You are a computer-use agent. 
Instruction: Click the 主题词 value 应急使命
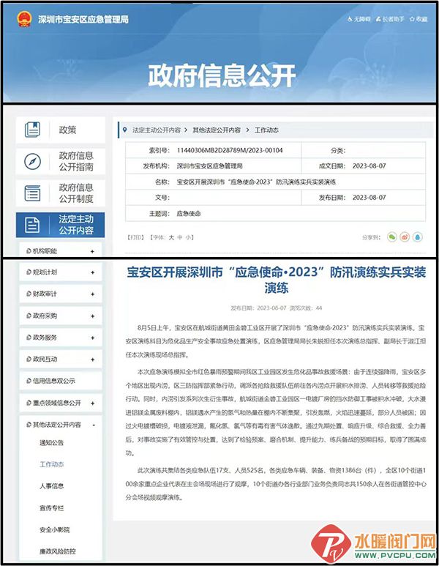188,214
